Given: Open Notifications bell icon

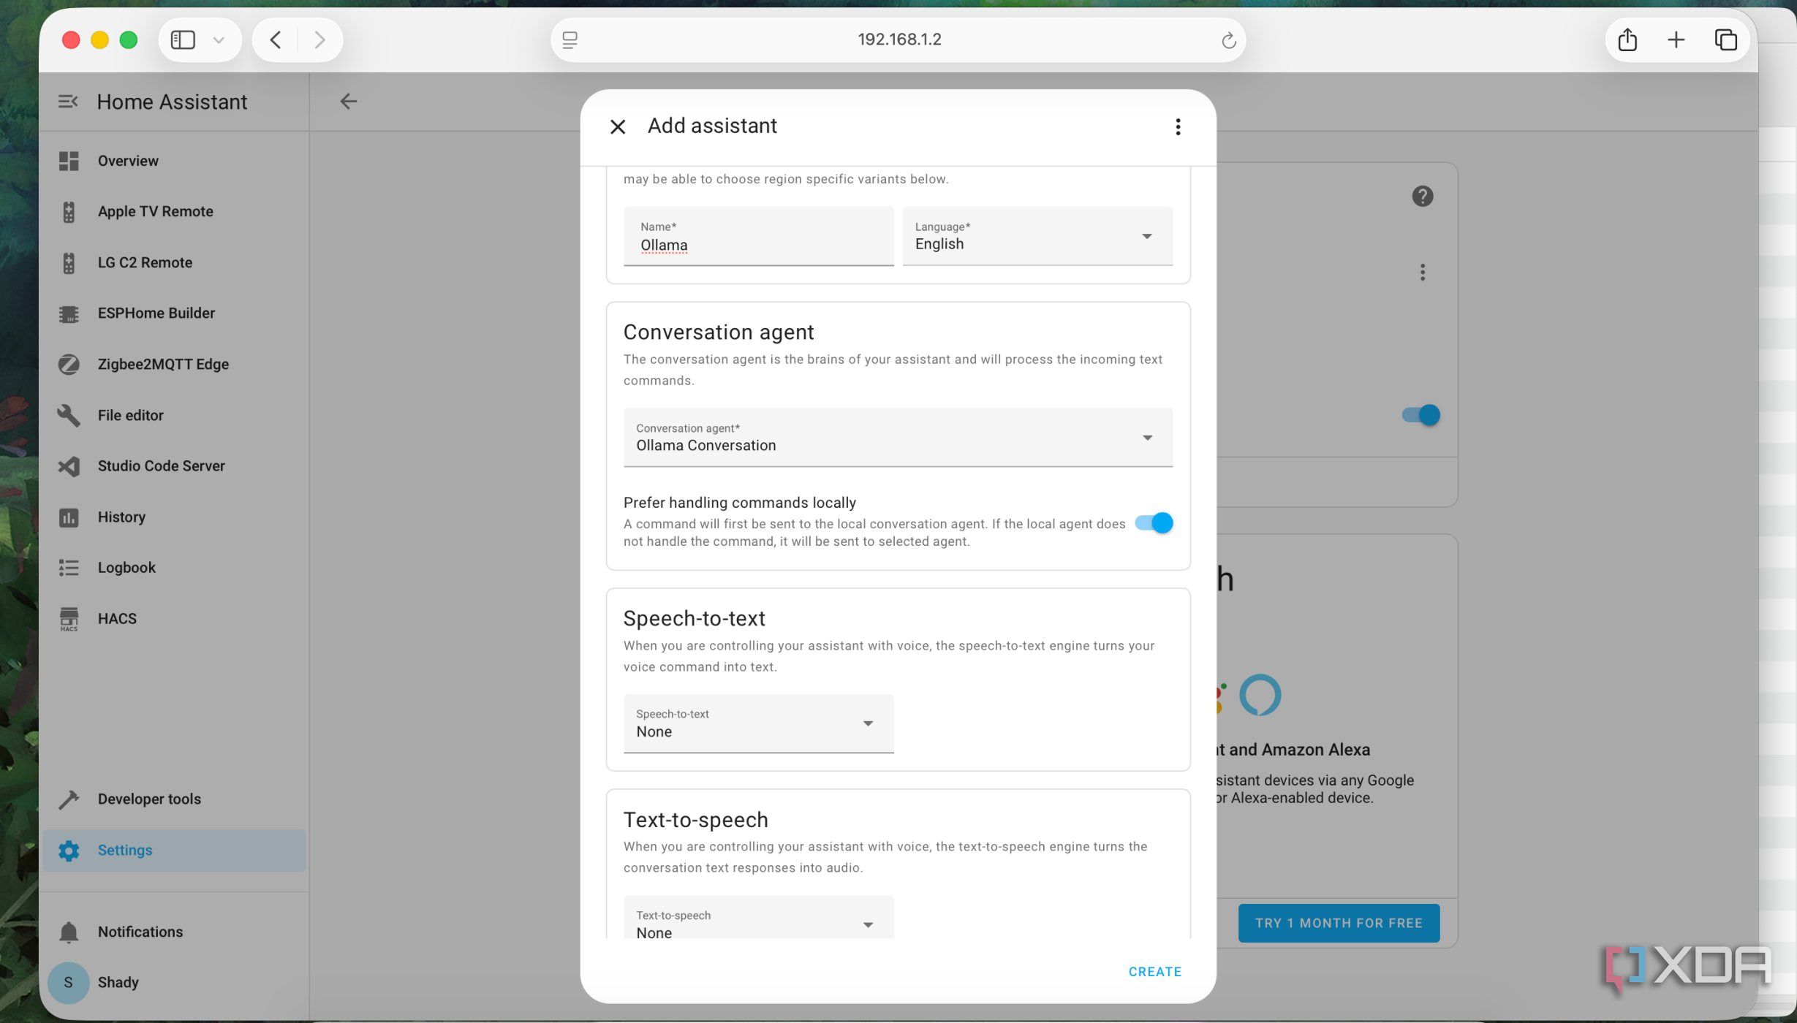Looking at the screenshot, I should tap(69, 932).
